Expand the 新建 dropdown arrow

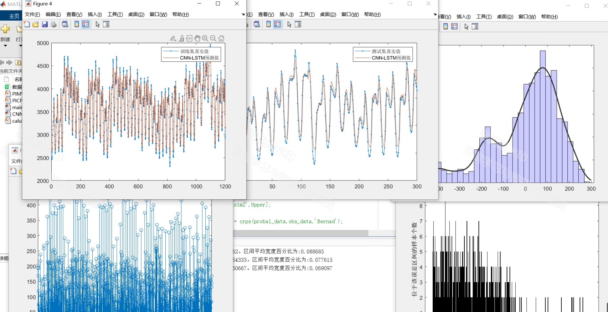(x=5, y=46)
